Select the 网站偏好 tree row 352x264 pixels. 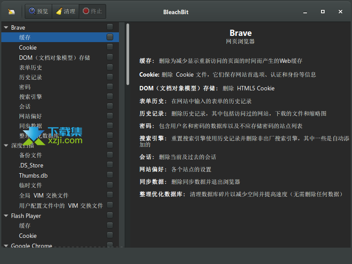tap(60, 116)
